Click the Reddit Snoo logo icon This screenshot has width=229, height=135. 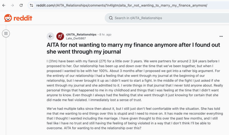(8, 18)
